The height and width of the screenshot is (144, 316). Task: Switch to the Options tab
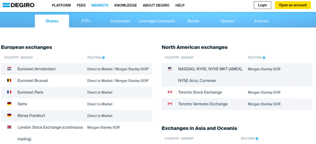[x=228, y=21]
